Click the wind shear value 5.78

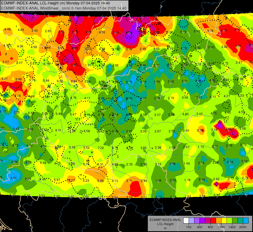32,80
